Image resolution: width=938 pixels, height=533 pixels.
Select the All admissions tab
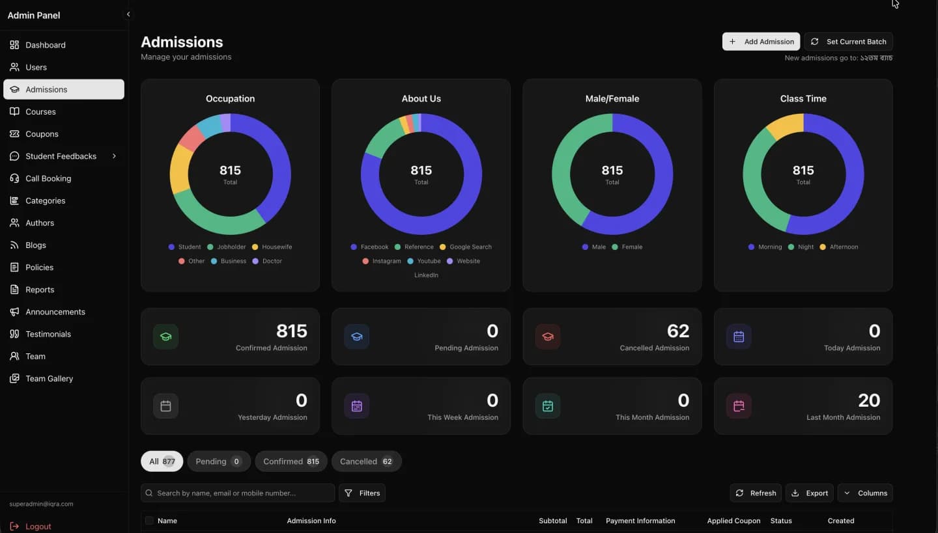point(162,461)
